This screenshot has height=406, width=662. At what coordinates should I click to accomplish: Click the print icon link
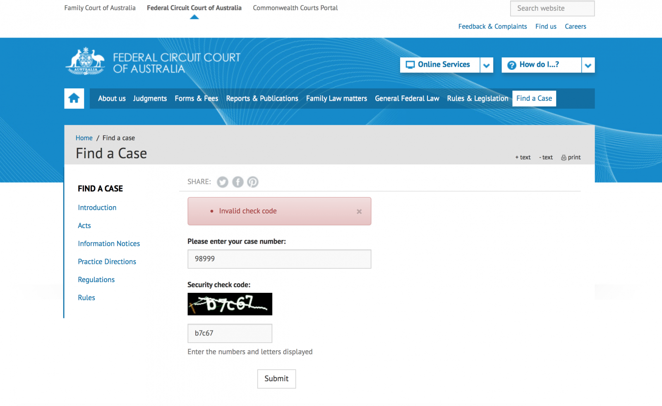[x=571, y=157]
